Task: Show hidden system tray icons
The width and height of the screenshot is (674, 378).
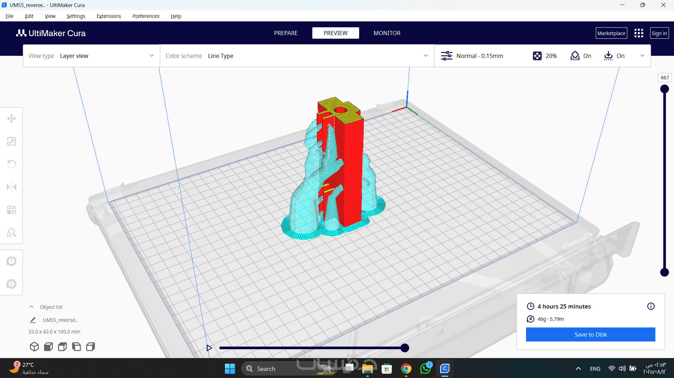Action: [578, 369]
